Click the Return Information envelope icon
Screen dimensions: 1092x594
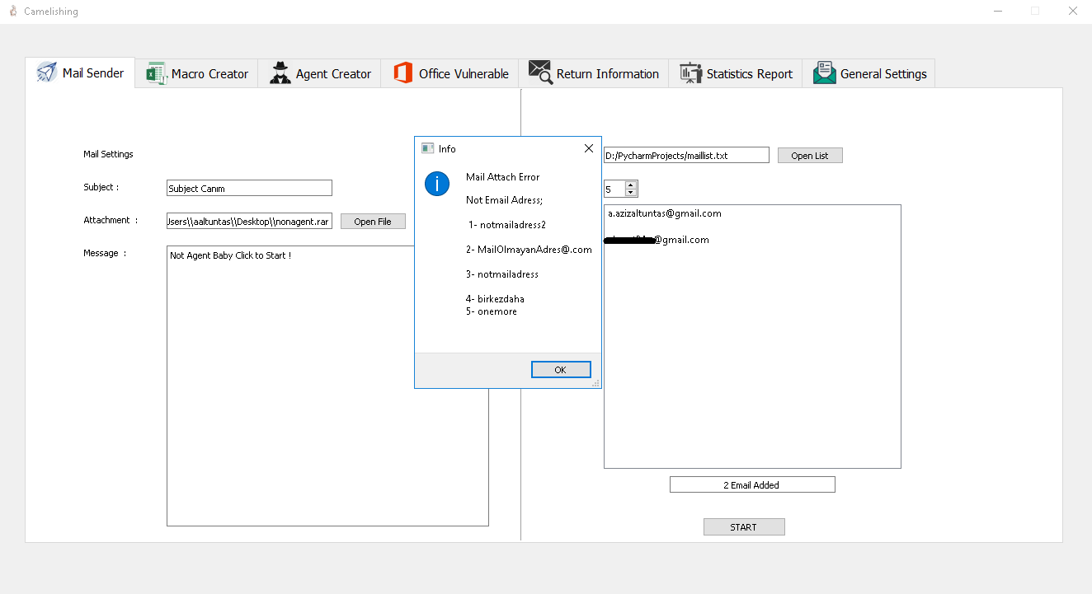540,72
